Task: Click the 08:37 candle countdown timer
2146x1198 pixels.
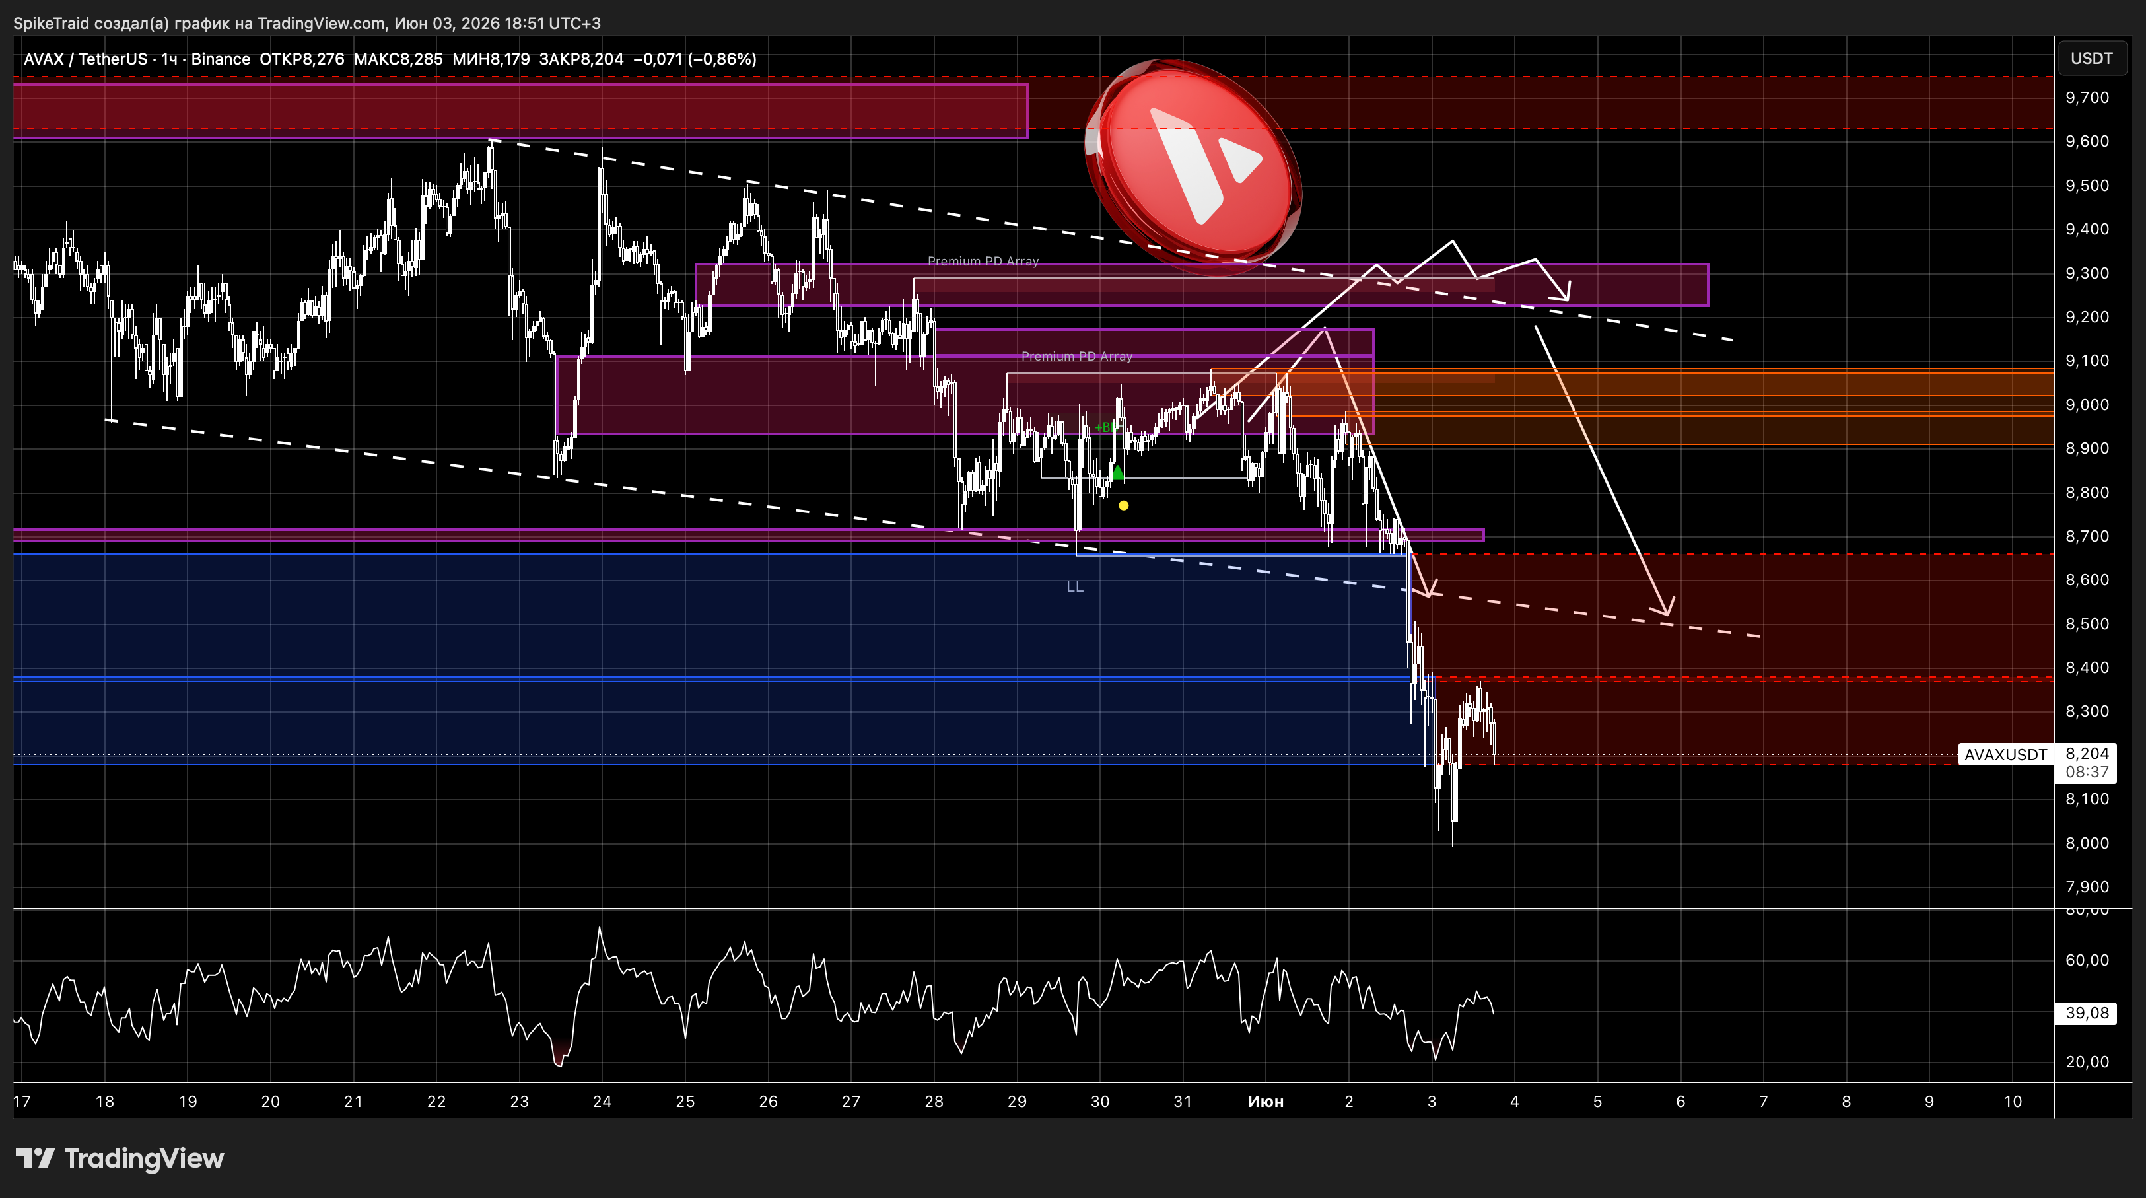Action: click(2087, 771)
